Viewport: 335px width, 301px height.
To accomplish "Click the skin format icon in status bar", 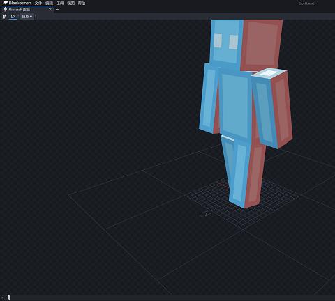I will coord(9,298).
